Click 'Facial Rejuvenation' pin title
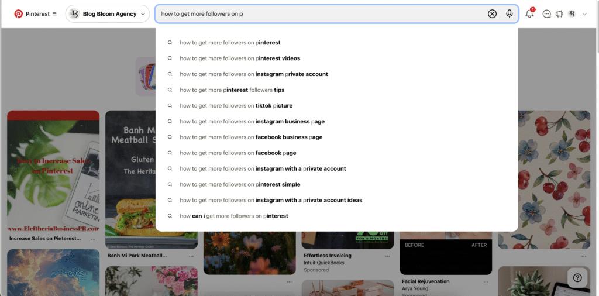 [x=426, y=281]
